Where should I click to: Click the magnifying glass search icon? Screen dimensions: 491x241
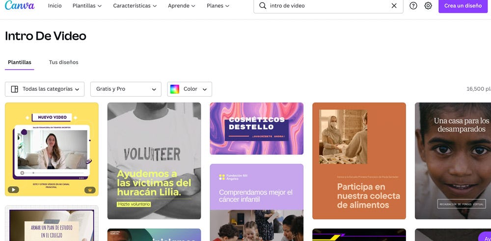[x=263, y=6]
